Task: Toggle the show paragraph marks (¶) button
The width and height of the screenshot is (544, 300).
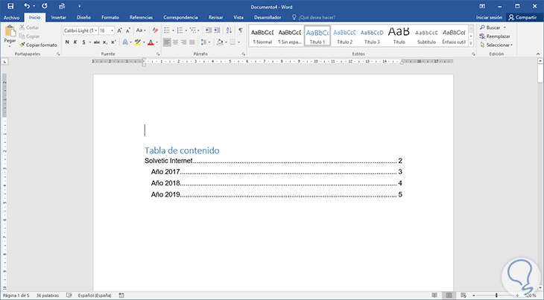Action: point(241,31)
